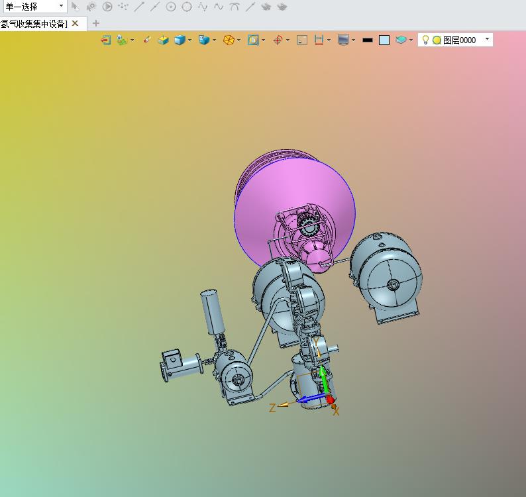Click the teal layer stack icon

click(401, 40)
